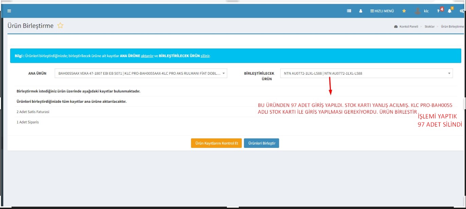Viewport: 466px width, 209px height.
Task: Click the barcode icon in top bar
Action: 349,11
